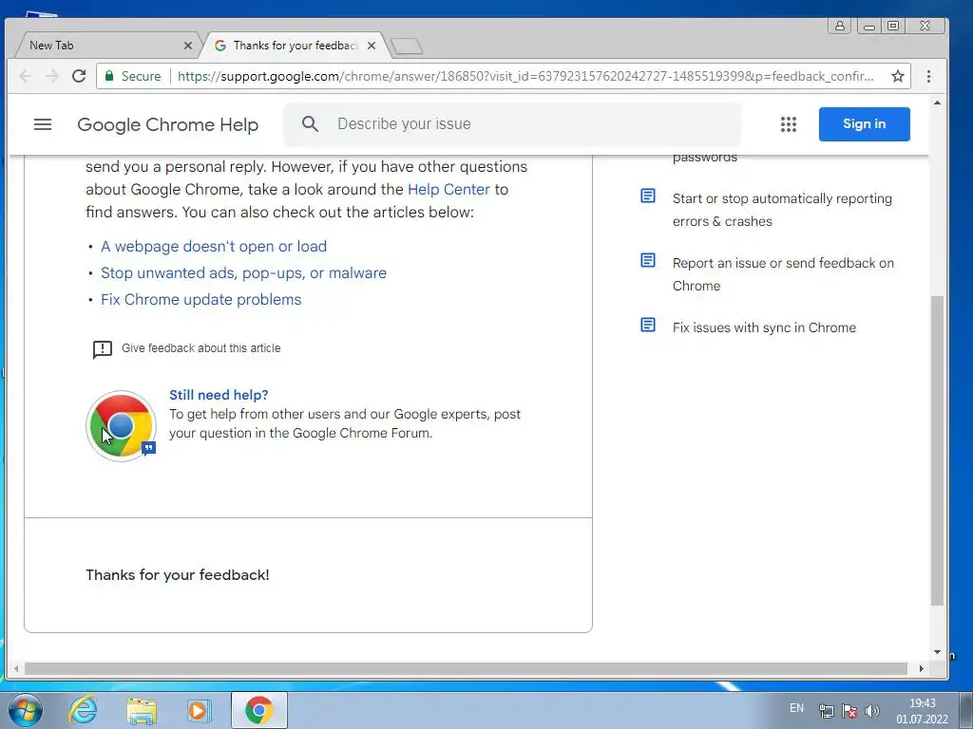Click the Chrome user profile icon
The height and width of the screenshot is (729, 973).
840,26
